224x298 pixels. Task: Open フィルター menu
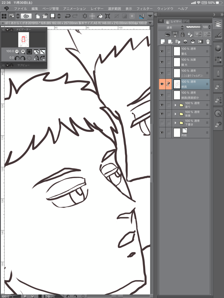144,9
